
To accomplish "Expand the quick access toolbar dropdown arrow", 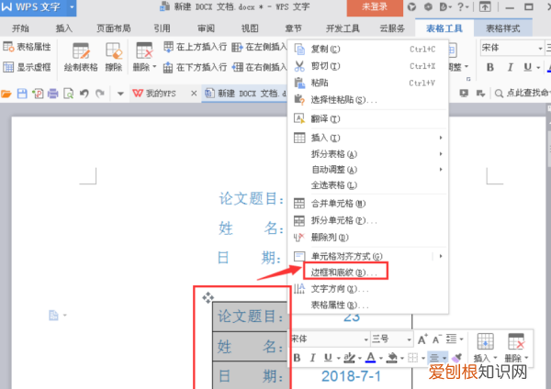I will [x=120, y=94].
